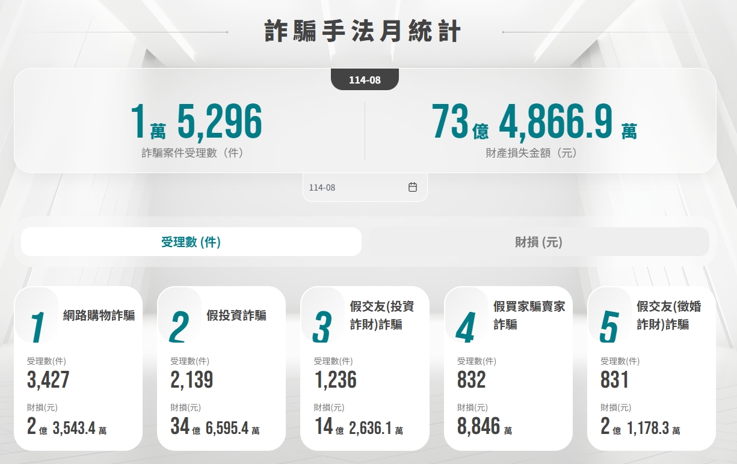Viewport: 737px width, 464px height.
Task: Click the case count value 1,236
Action: (x=335, y=380)
